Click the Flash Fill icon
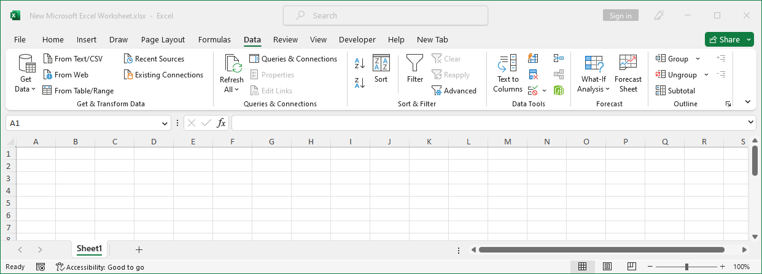 [x=533, y=58]
